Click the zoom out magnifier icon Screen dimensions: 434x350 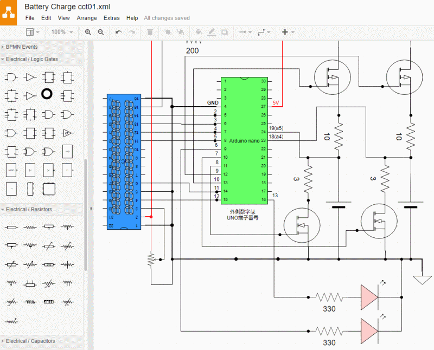[101, 33]
